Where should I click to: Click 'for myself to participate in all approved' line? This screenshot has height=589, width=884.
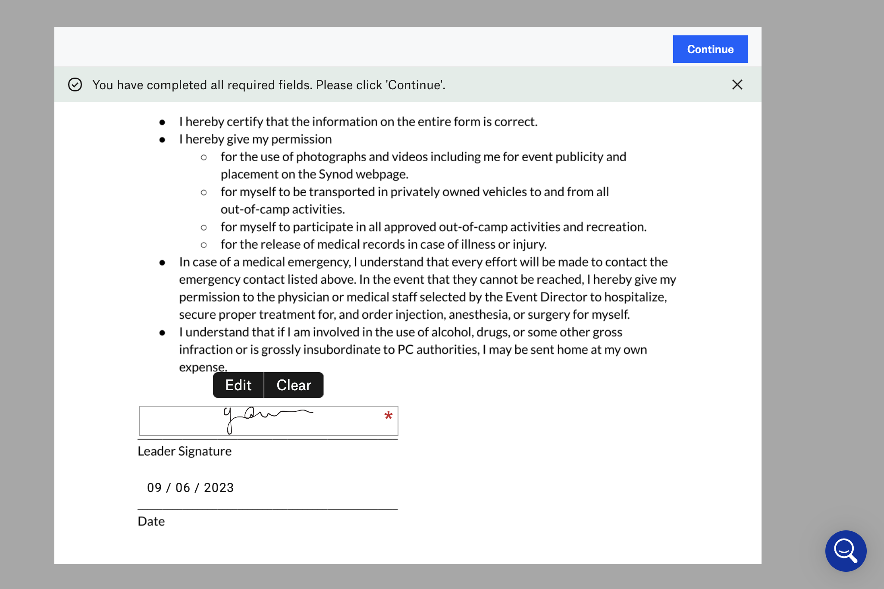(433, 227)
